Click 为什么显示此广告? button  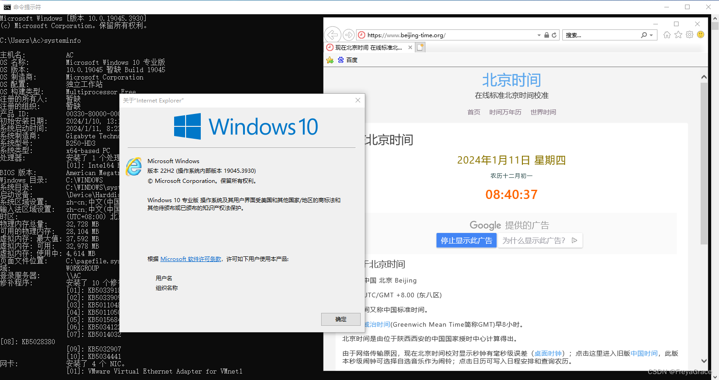click(540, 240)
